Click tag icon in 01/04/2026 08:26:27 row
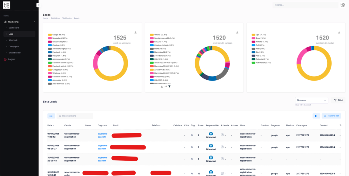This screenshot has height=176, width=349. 192,147
